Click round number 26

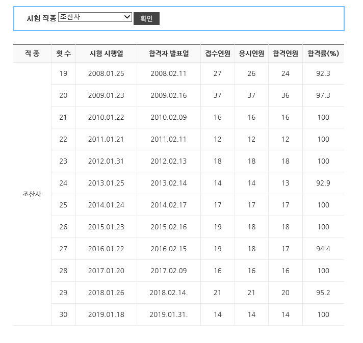coord(63,227)
